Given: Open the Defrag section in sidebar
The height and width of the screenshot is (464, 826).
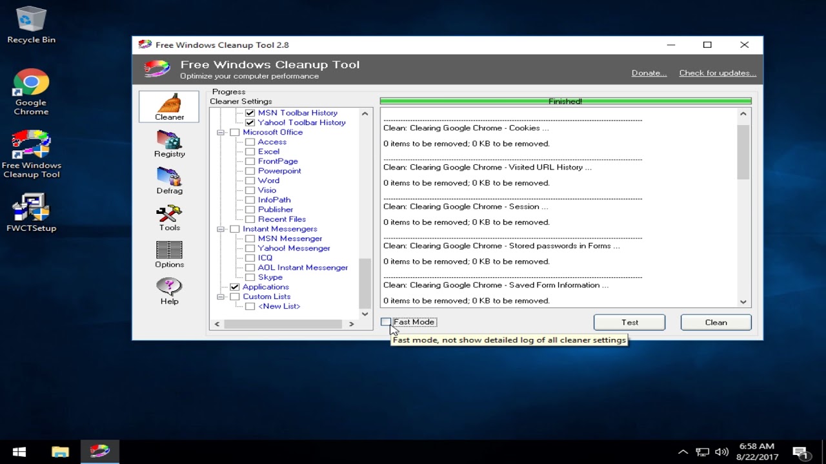Looking at the screenshot, I should click(x=169, y=180).
